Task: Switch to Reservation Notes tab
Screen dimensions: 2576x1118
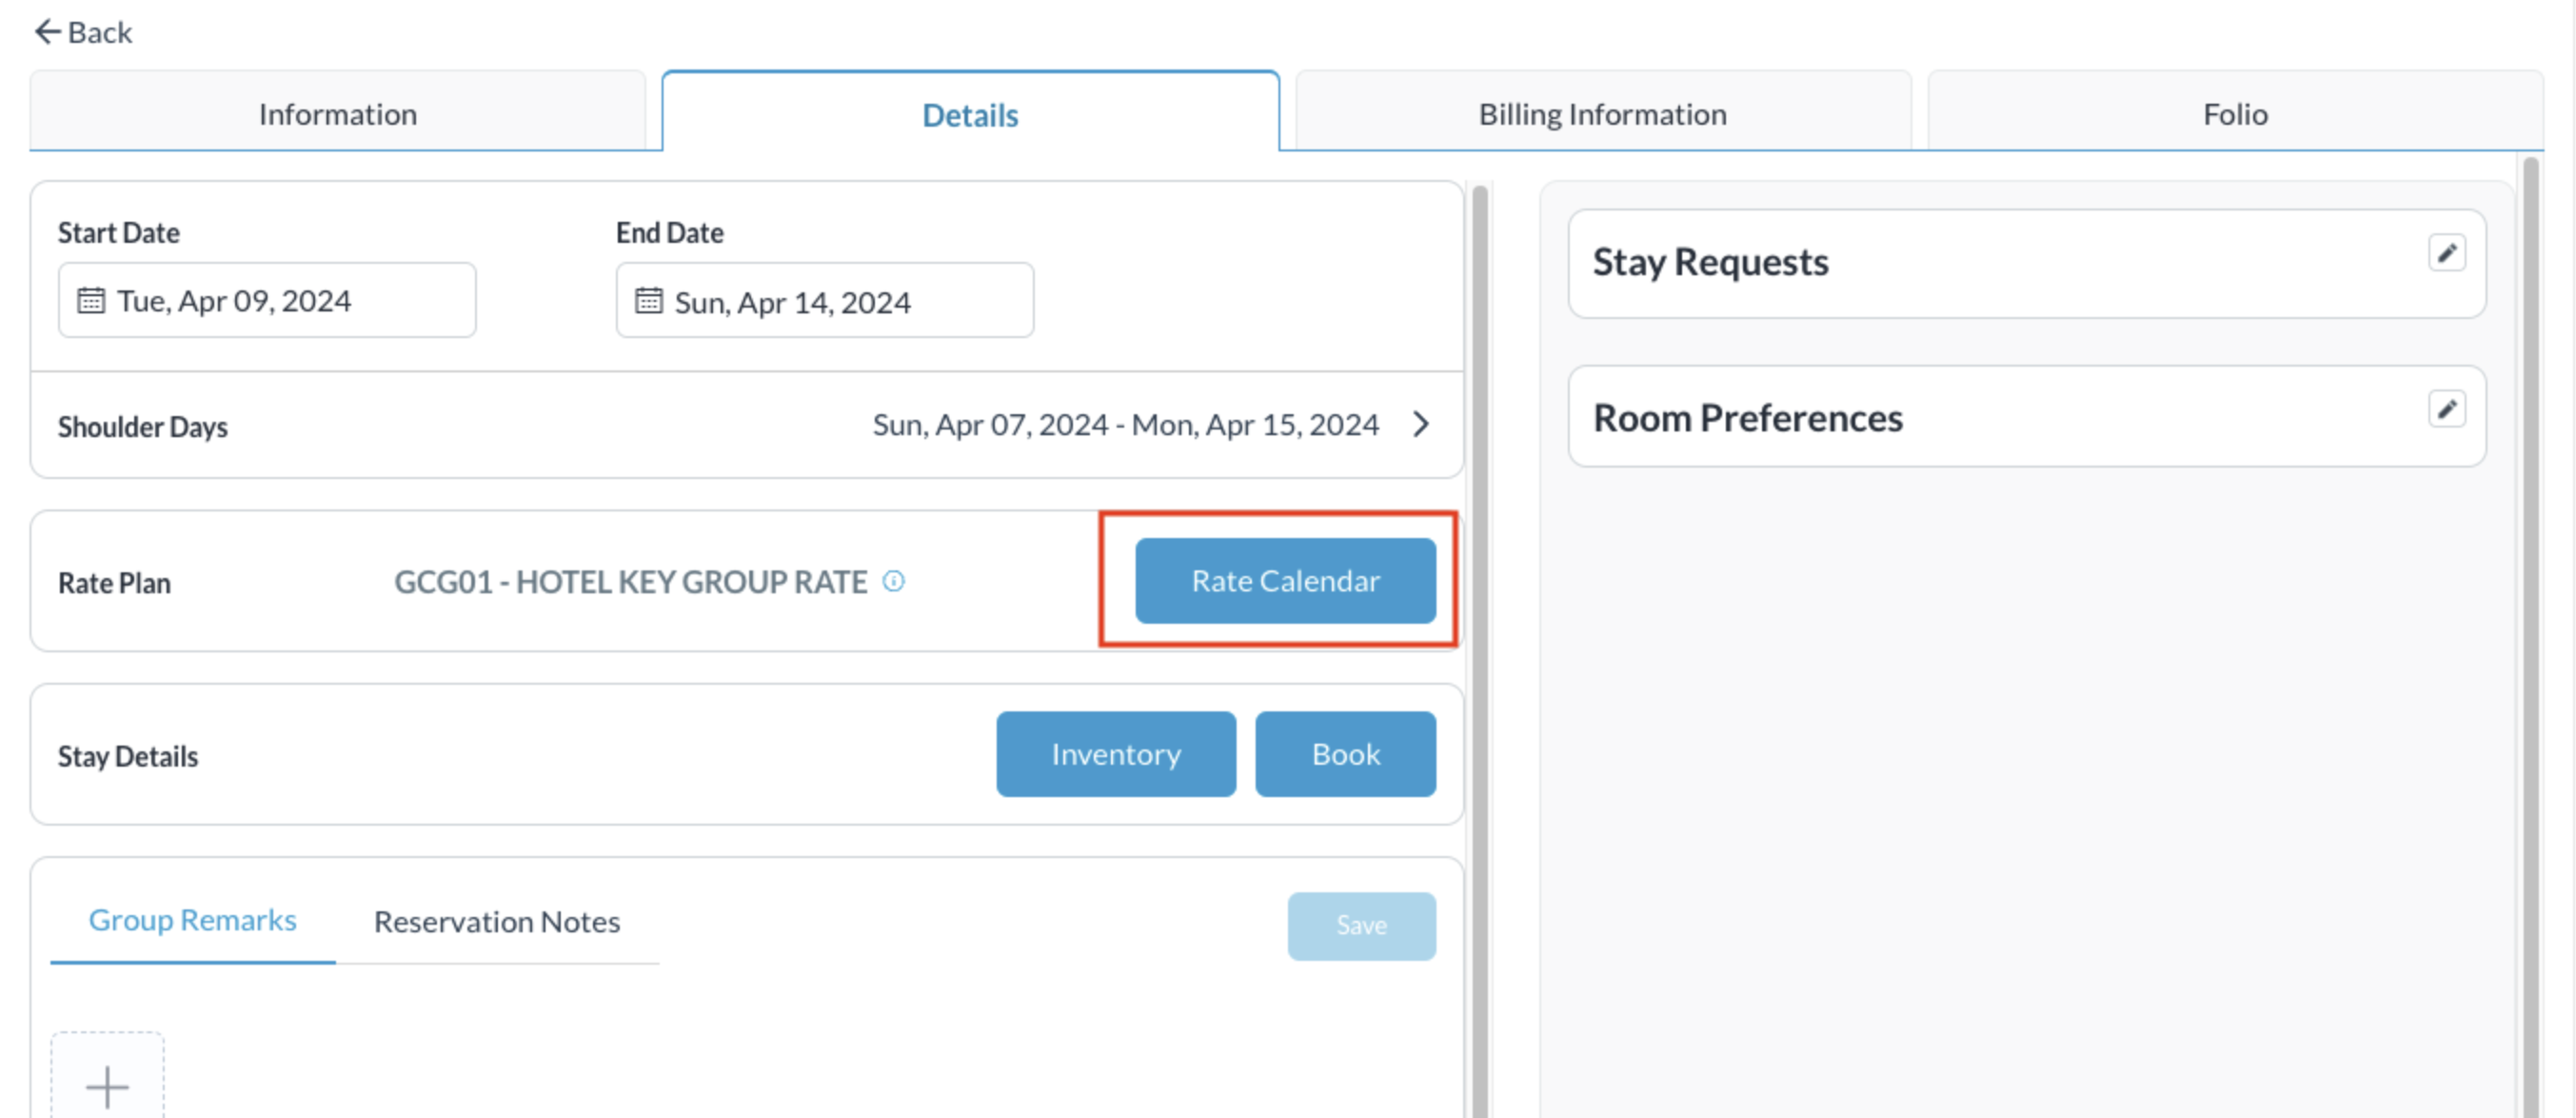Action: click(x=497, y=921)
